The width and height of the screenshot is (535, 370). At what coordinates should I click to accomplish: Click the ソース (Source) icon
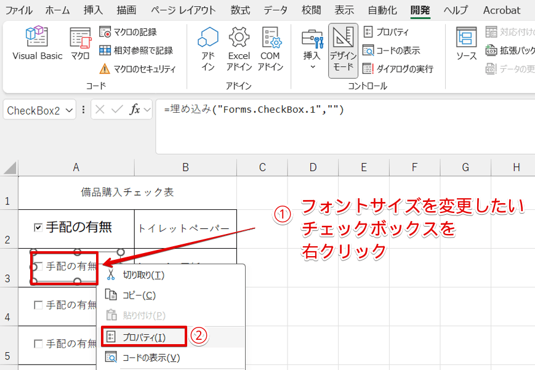[466, 43]
